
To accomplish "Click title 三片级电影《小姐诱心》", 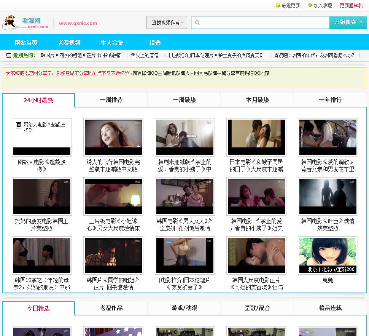I will coord(113,225).
